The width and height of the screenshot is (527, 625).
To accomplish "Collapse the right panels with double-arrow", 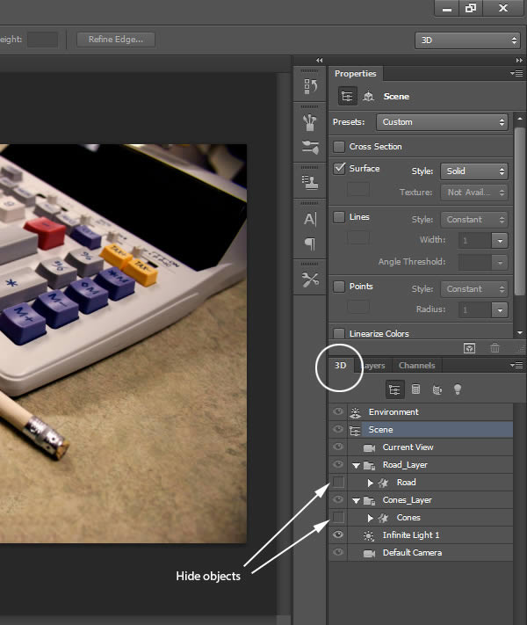I will [x=519, y=60].
